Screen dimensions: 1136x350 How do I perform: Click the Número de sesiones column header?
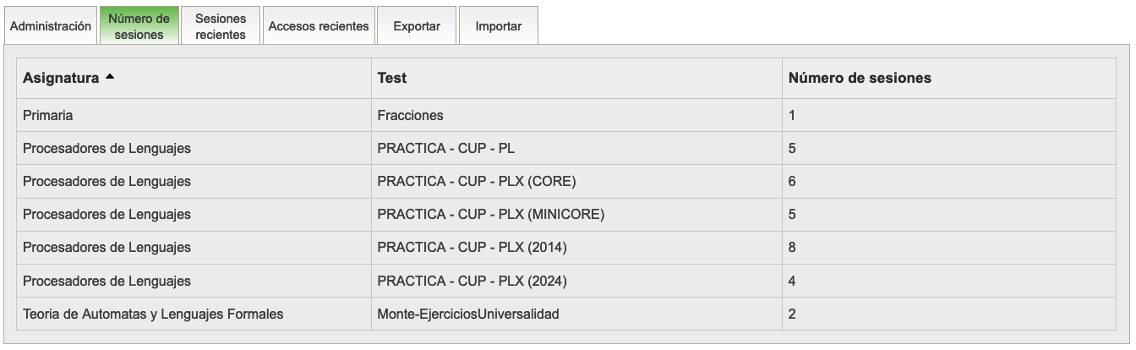tap(860, 78)
